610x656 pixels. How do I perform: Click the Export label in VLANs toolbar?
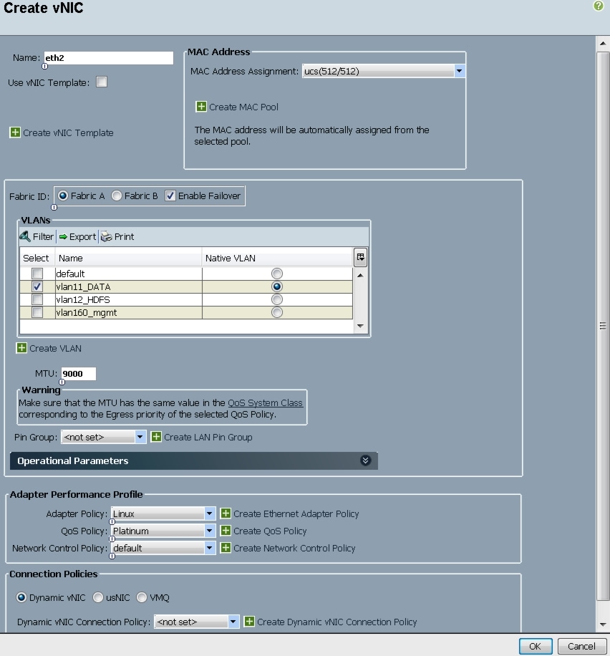tap(82, 237)
